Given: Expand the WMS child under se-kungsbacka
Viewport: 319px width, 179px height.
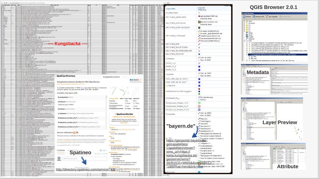Looking at the screenshot, I should (250, 59).
